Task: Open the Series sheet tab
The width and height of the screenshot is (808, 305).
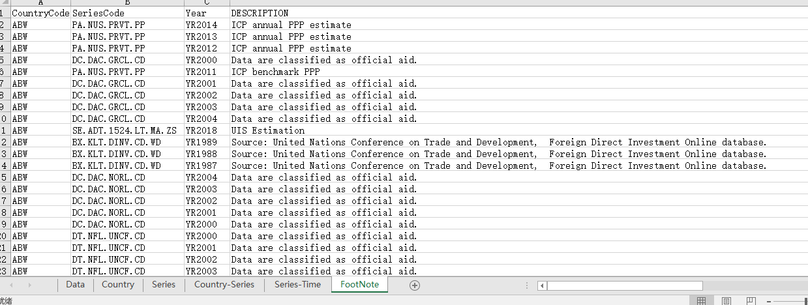Action: pyautogui.click(x=164, y=285)
